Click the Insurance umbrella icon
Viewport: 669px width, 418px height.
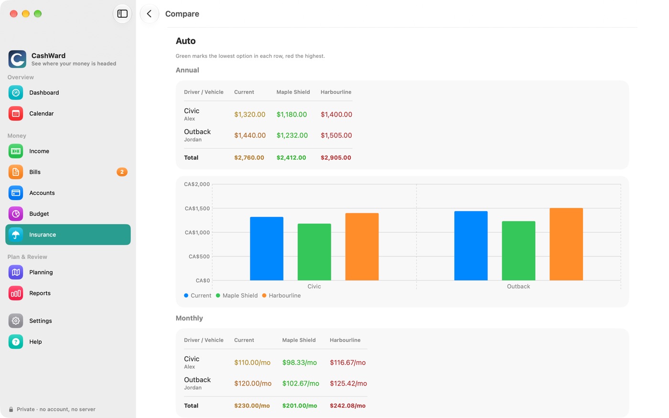pos(16,235)
